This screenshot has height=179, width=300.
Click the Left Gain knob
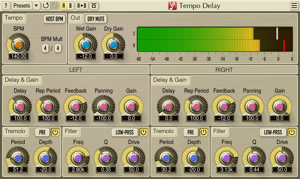[x=131, y=107]
